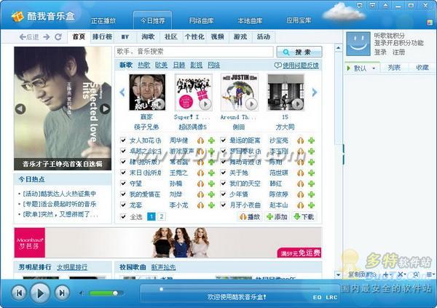Uncheck the 龙拳 song checkbox
Image resolution: width=437 pixels, height=308 pixels.
point(123,205)
